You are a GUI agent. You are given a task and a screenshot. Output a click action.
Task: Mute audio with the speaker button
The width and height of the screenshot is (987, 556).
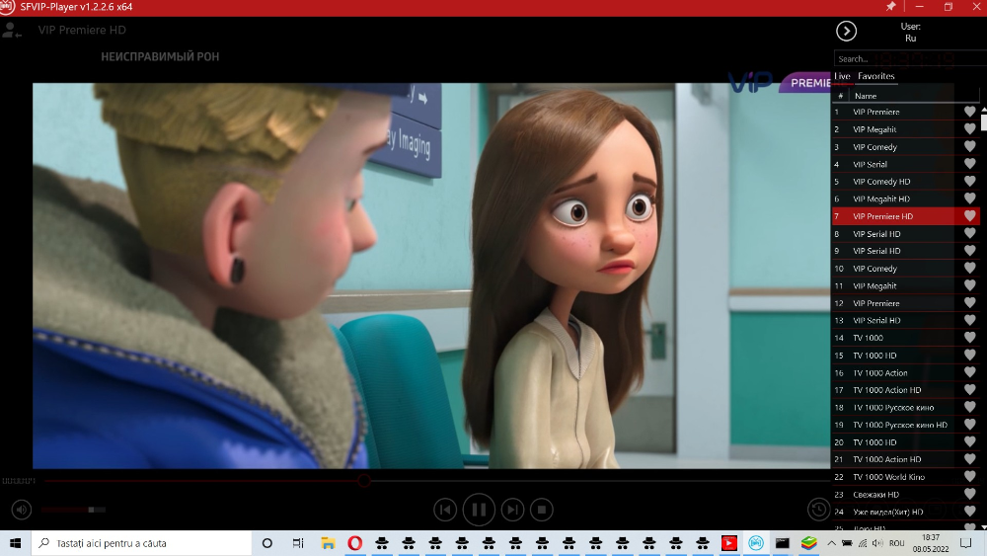[22, 510]
